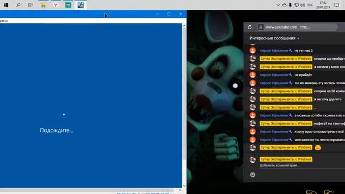This screenshot has height=194, width=345.
Task: Open the volume speaker tray icon
Action: tap(302, 5)
